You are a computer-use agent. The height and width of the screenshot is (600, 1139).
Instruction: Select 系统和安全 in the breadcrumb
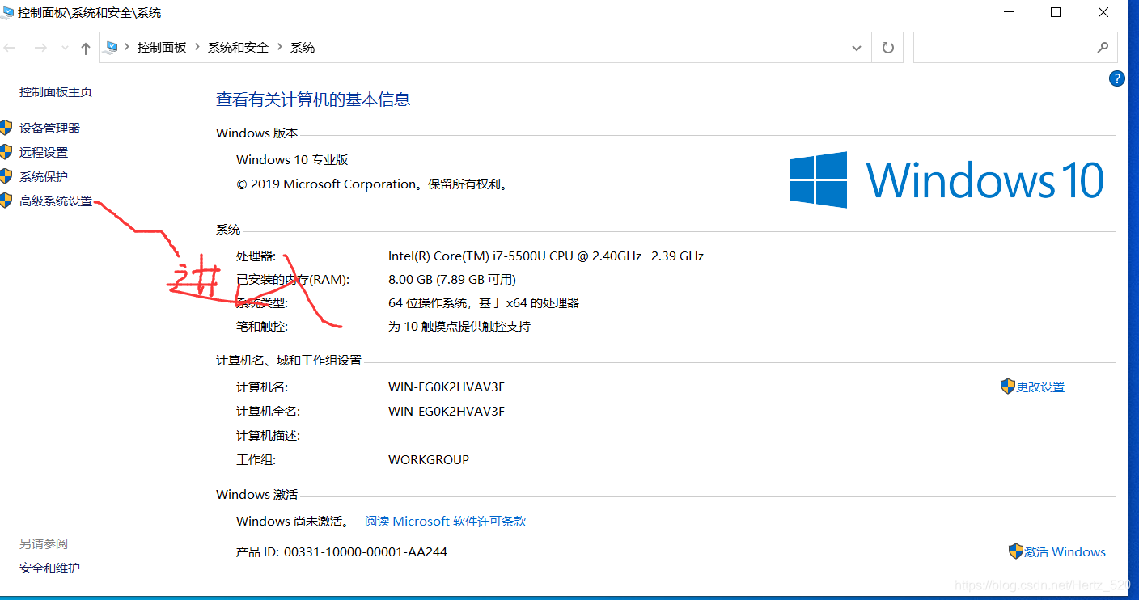point(238,48)
